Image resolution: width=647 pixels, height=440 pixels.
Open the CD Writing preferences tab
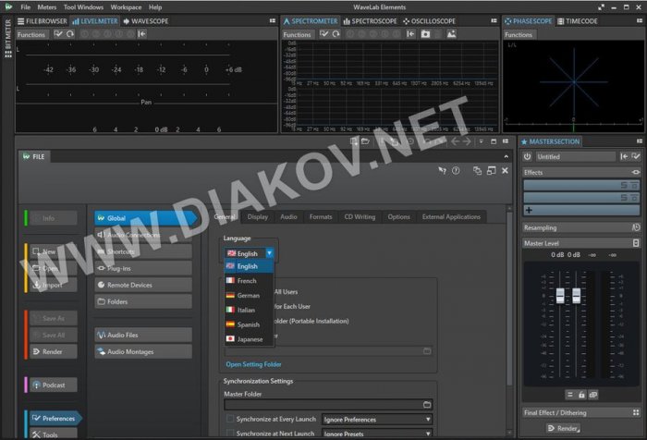point(360,216)
